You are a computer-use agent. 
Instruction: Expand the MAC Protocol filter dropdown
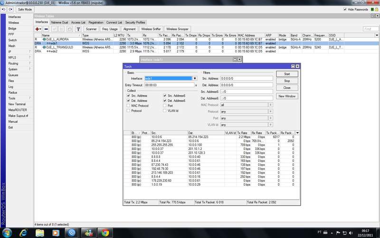coord(271,105)
